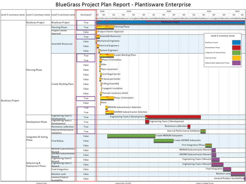Viewport: 246px width, 184px height.
Task: Click the Create MERLIN Subsystem green bar
Action: pyautogui.click(x=131, y=136)
